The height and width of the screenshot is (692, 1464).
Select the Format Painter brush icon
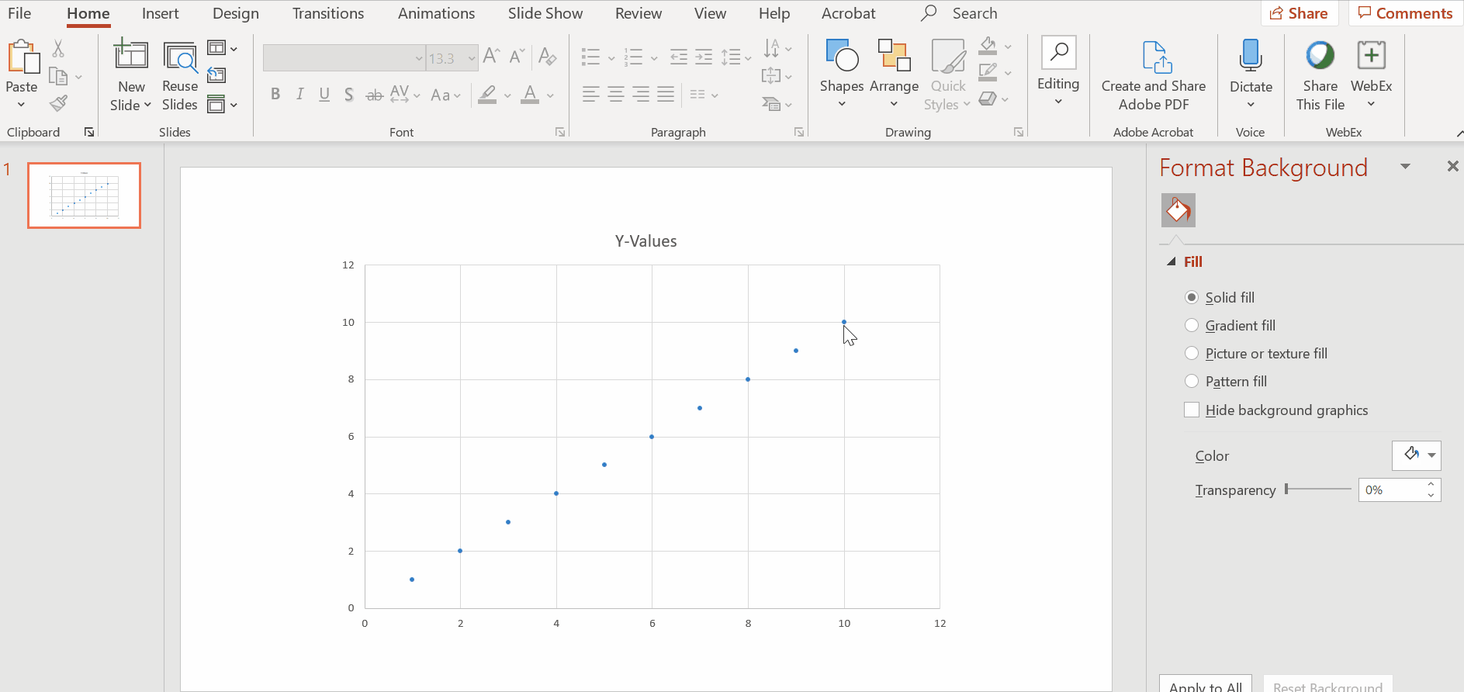point(58,103)
